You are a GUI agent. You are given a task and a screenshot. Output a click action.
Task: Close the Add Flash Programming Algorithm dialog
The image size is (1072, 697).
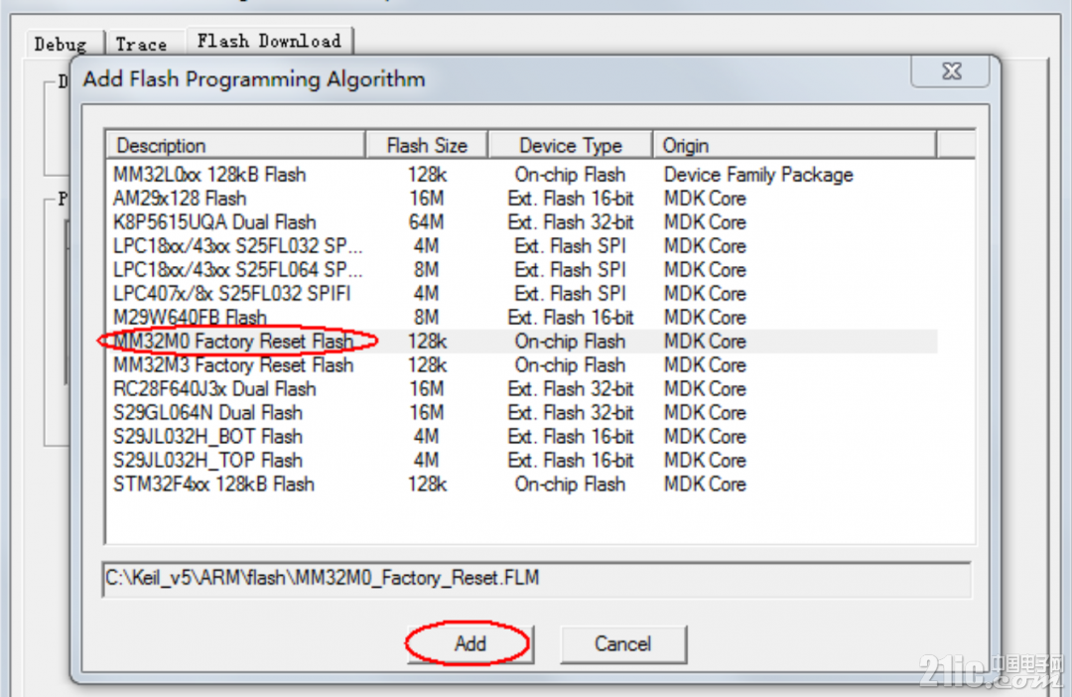click(x=951, y=71)
